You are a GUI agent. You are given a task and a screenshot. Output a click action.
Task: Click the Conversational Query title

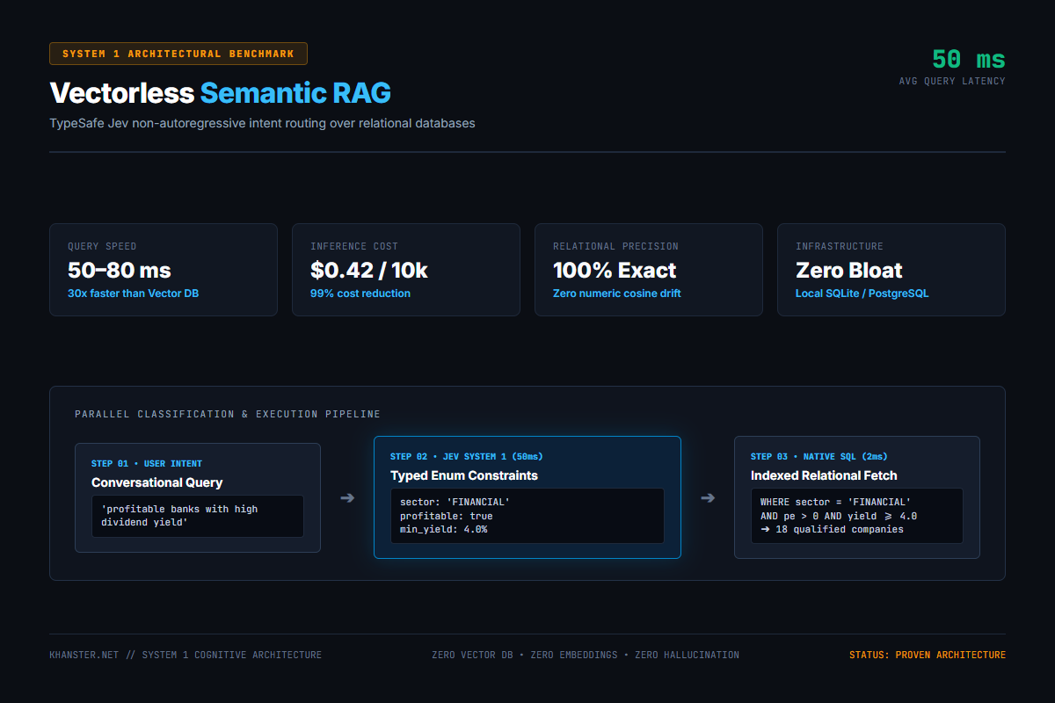pyautogui.click(x=157, y=482)
